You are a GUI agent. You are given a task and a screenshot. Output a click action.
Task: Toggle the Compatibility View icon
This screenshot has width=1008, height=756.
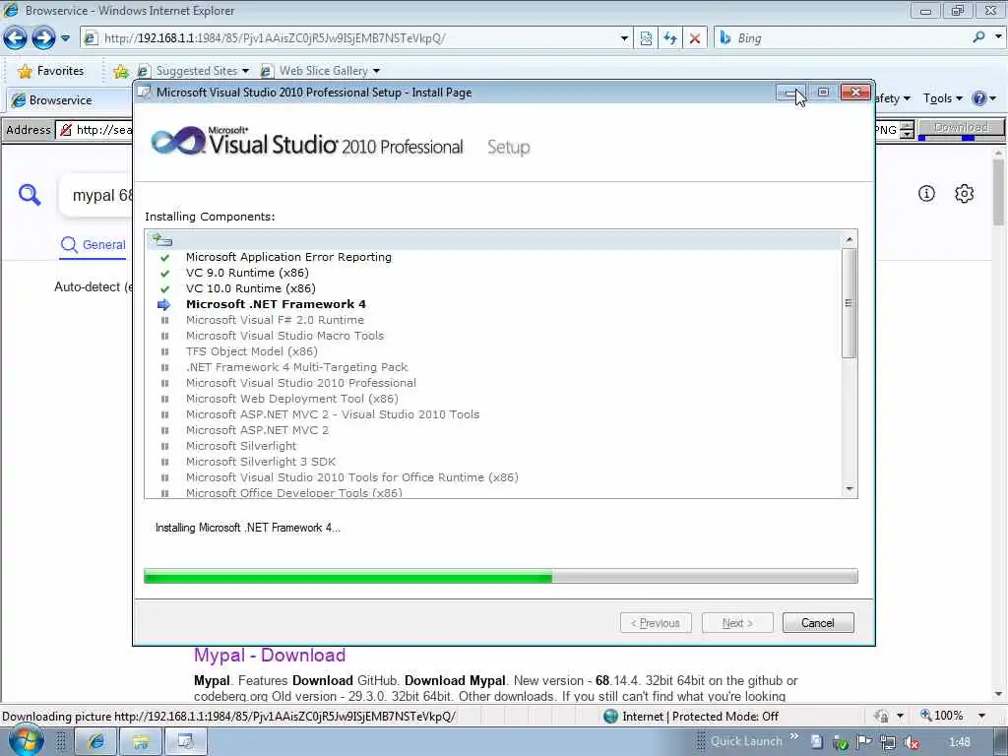point(646,38)
